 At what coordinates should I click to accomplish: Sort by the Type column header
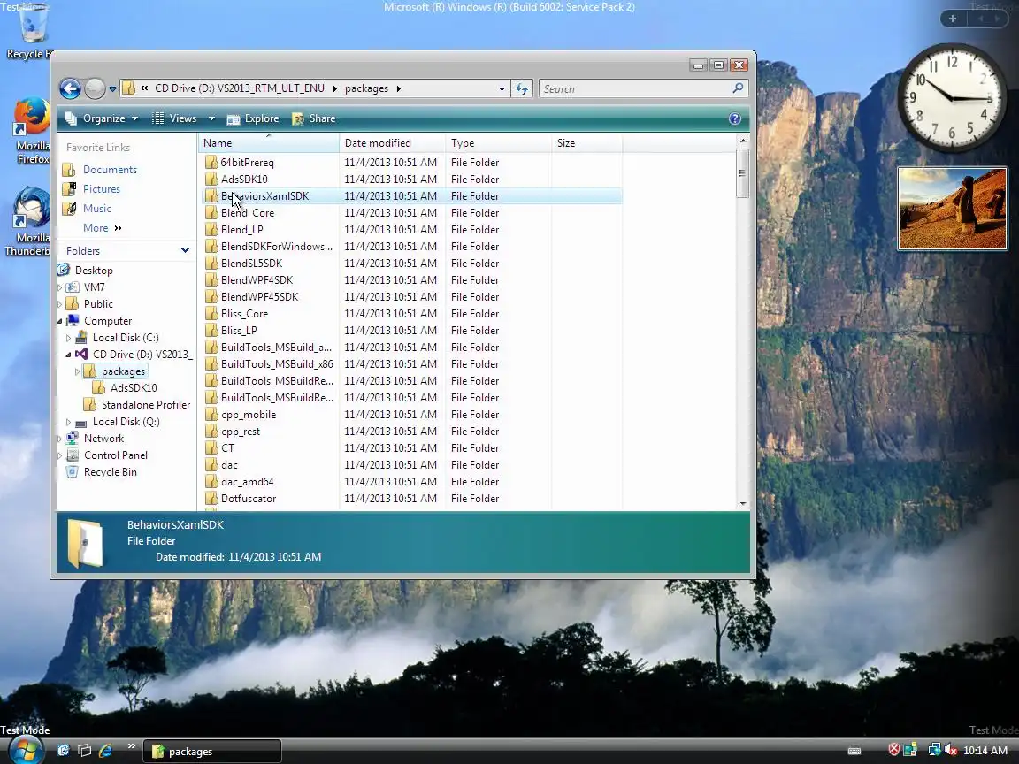[499, 143]
